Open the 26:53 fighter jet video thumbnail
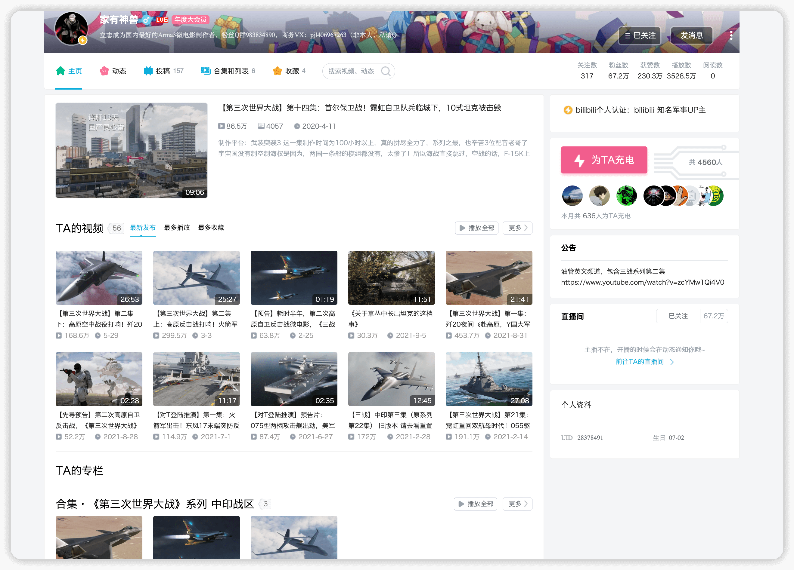This screenshot has width=794, height=570. [99, 278]
